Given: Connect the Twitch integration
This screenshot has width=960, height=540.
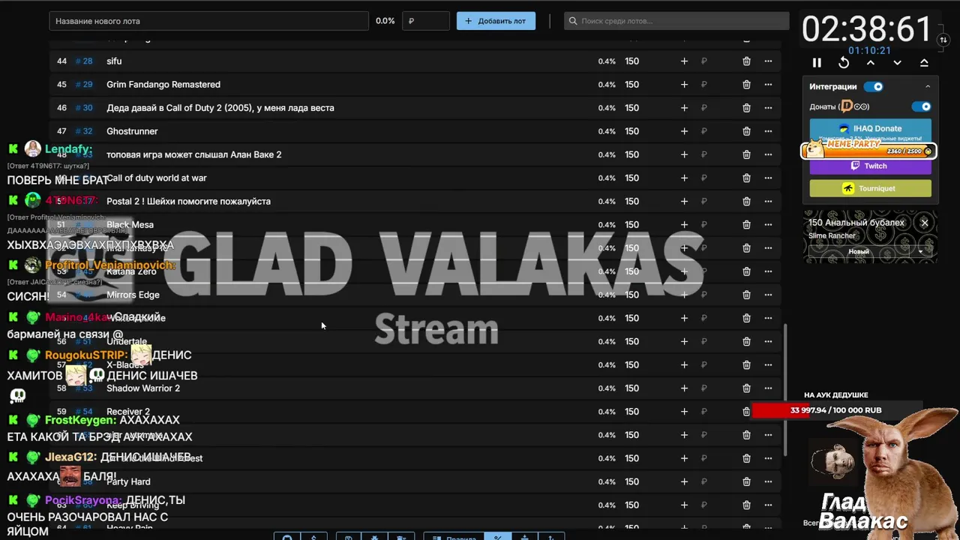Looking at the screenshot, I should (870, 166).
